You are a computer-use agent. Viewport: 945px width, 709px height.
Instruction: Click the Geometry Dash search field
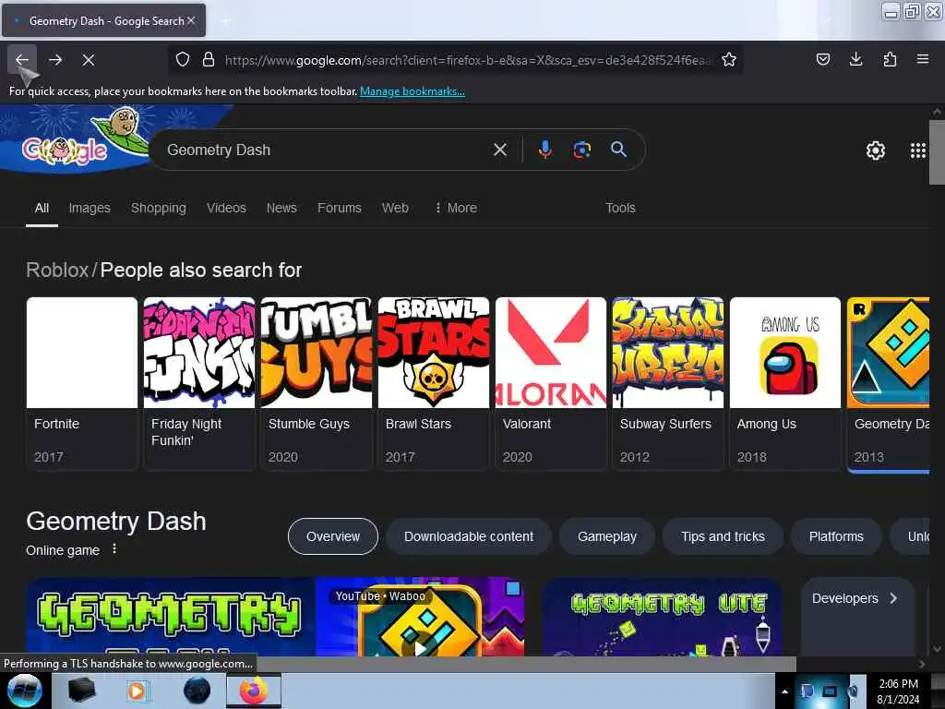[326, 150]
